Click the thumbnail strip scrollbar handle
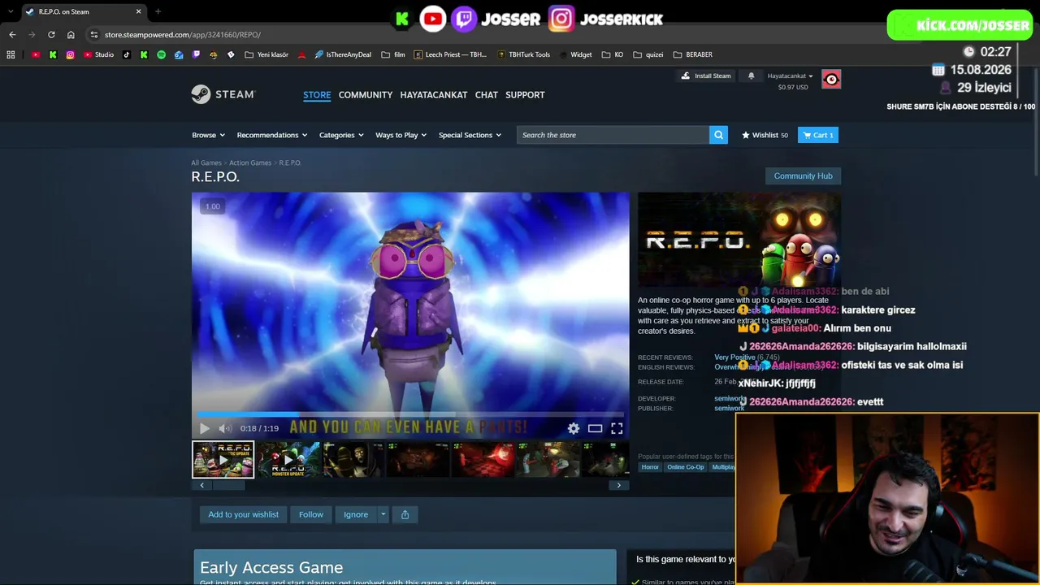The image size is (1040, 585). 227,485
